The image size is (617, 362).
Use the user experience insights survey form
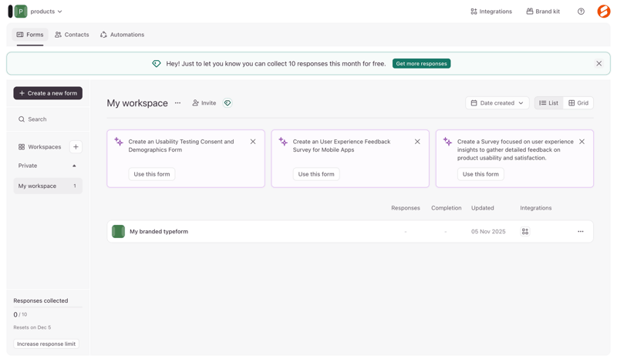480,174
